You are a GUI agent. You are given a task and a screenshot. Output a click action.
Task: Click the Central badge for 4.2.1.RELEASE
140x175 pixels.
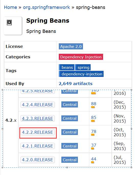point(69,146)
